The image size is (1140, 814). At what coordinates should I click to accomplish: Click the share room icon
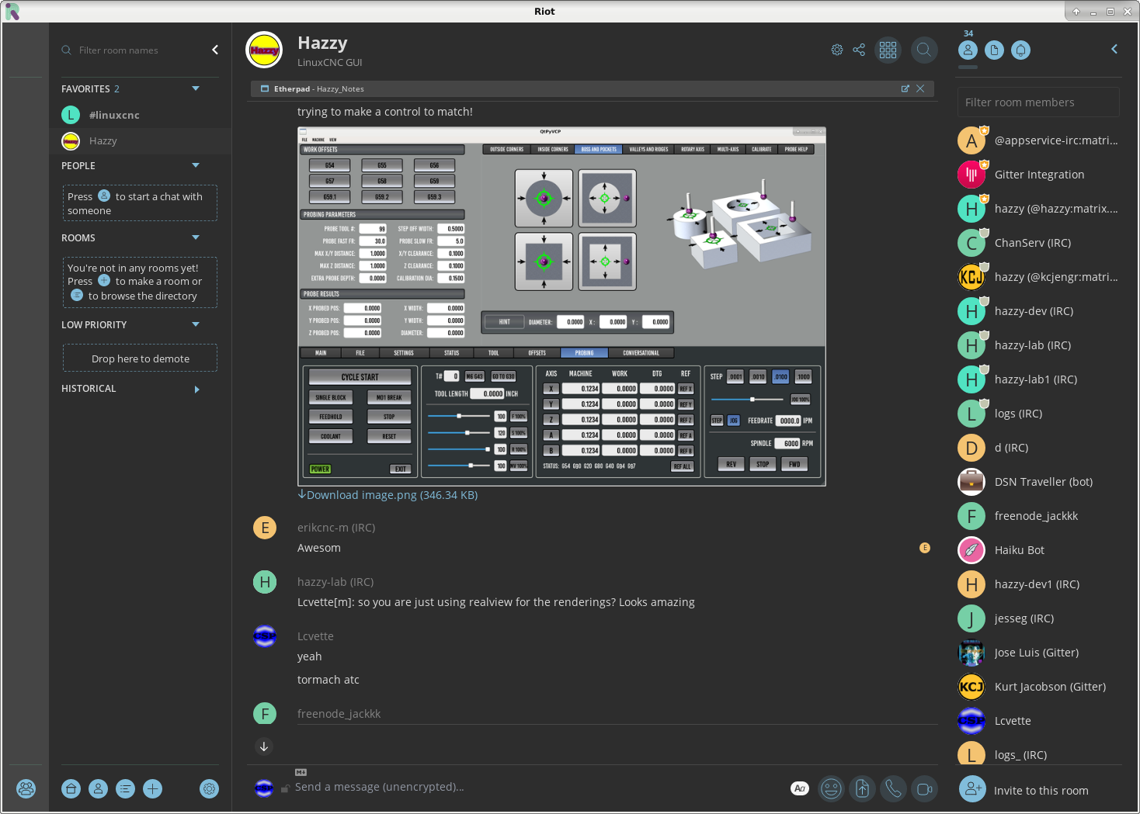click(x=859, y=50)
